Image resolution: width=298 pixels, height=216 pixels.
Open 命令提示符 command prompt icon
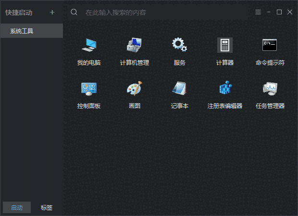pyautogui.click(x=270, y=45)
